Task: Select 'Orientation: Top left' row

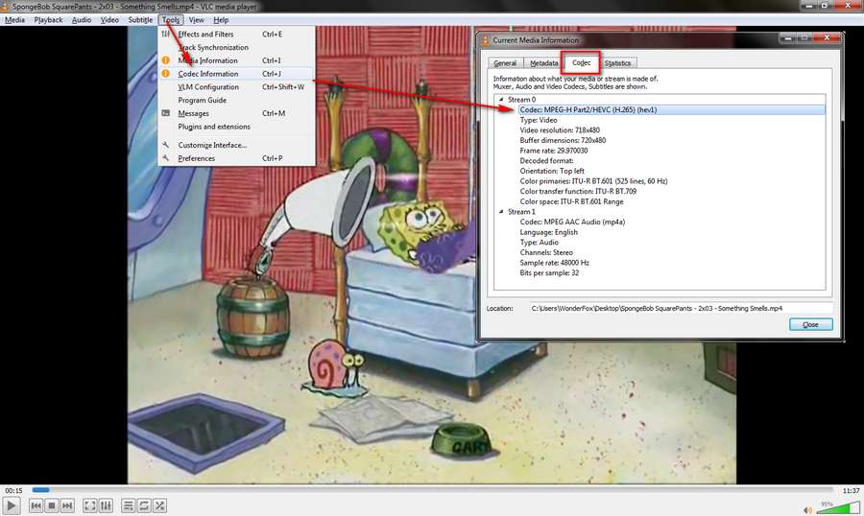Action: (x=552, y=171)
